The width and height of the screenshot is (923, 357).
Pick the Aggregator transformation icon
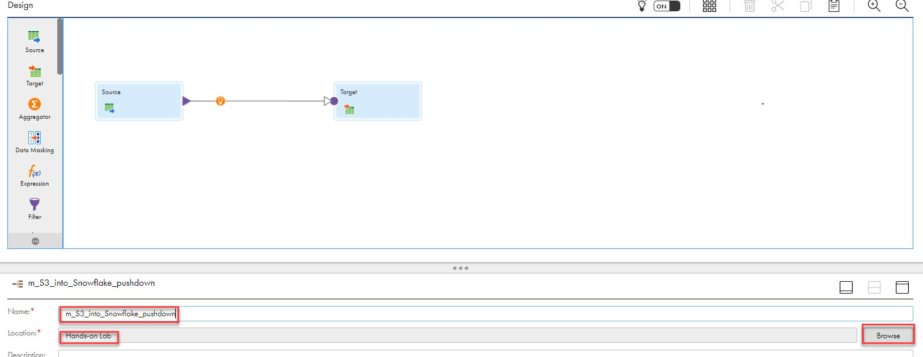point(35,105)
